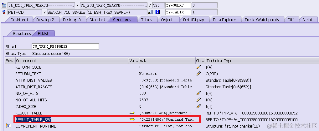The height and width of the screenshot is (131, 319).
Task: Select the NO_OF_ALL_HITS component
Action: [x=31, y=100]
